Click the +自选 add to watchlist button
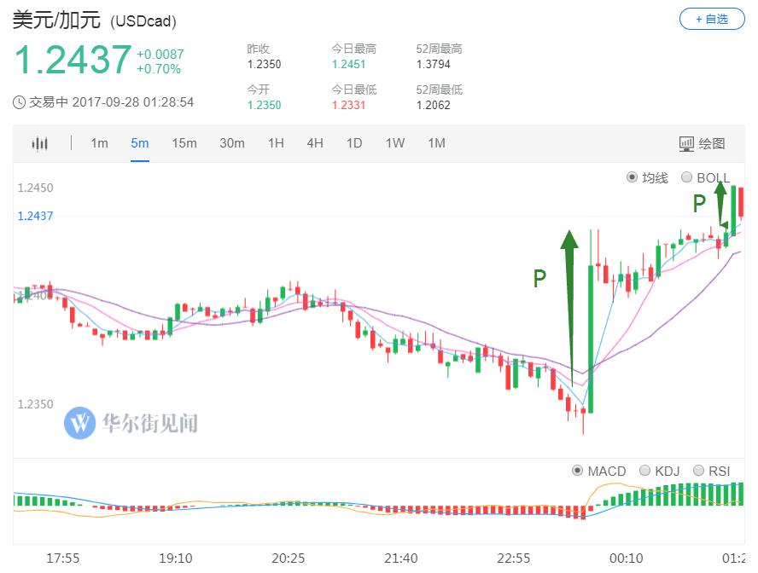Viewport: 758px width, 573px height. pos(712,19)
